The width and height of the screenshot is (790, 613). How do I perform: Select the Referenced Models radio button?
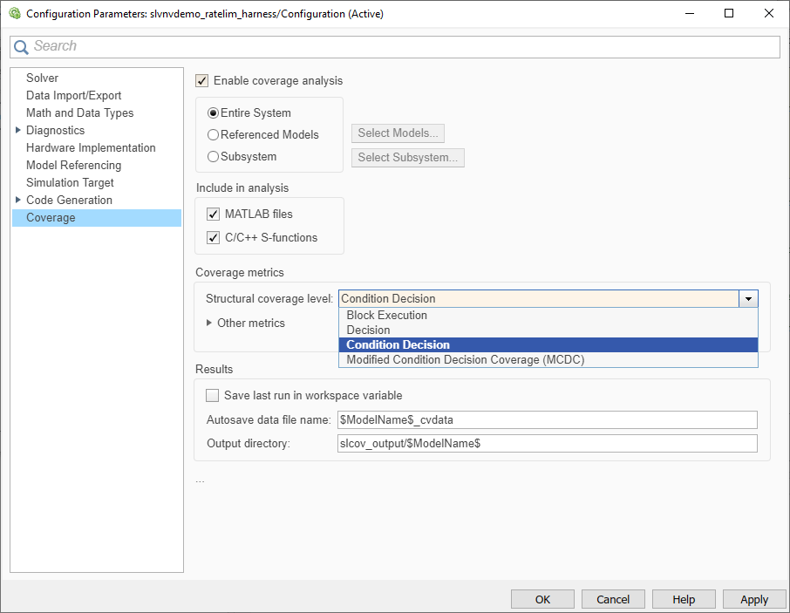(x=213, y=135)
